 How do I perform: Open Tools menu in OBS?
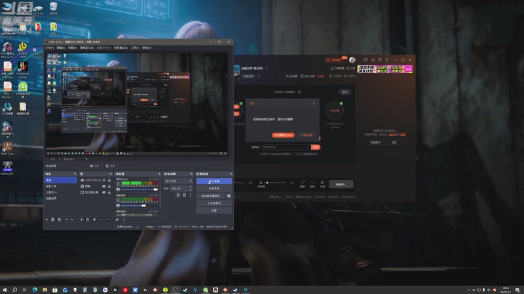pyautogui.click(x=135, y=48)
